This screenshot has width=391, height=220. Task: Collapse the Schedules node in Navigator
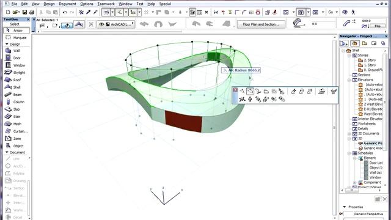[349, 153]
